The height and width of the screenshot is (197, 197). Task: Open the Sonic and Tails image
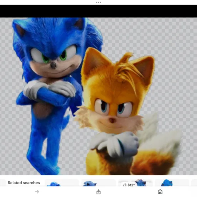(x=98, y=96)
